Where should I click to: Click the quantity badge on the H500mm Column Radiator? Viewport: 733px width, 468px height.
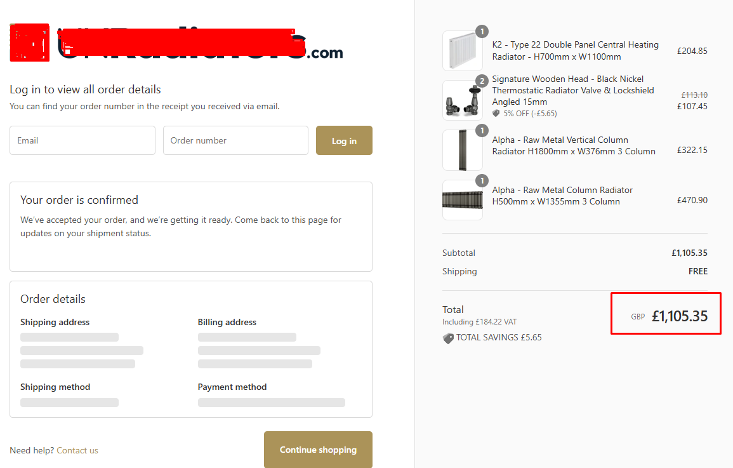(x=482, y=180)
